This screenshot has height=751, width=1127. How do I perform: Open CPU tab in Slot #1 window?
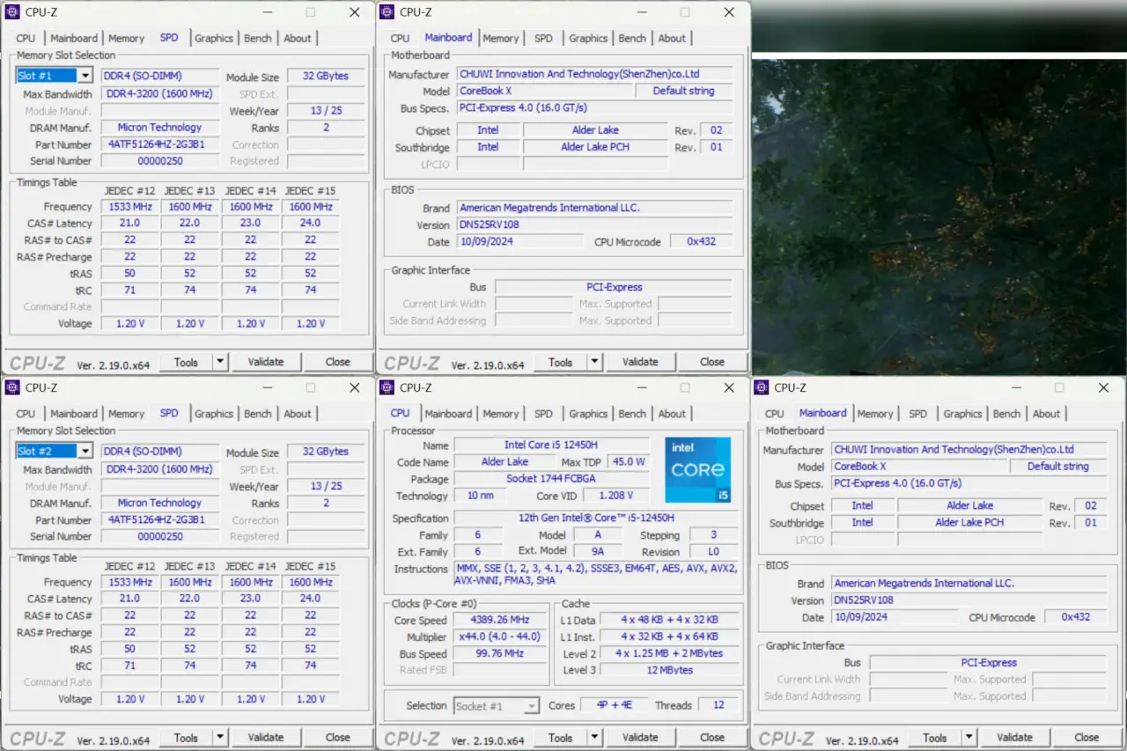tap(26, 39)
